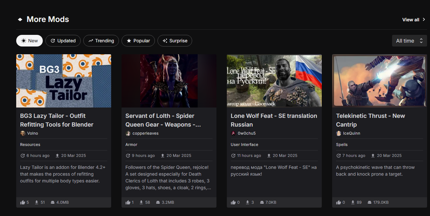Click the chevron next to View all
This screenshot has width=430, height=216.
click(x=424, y=20)
